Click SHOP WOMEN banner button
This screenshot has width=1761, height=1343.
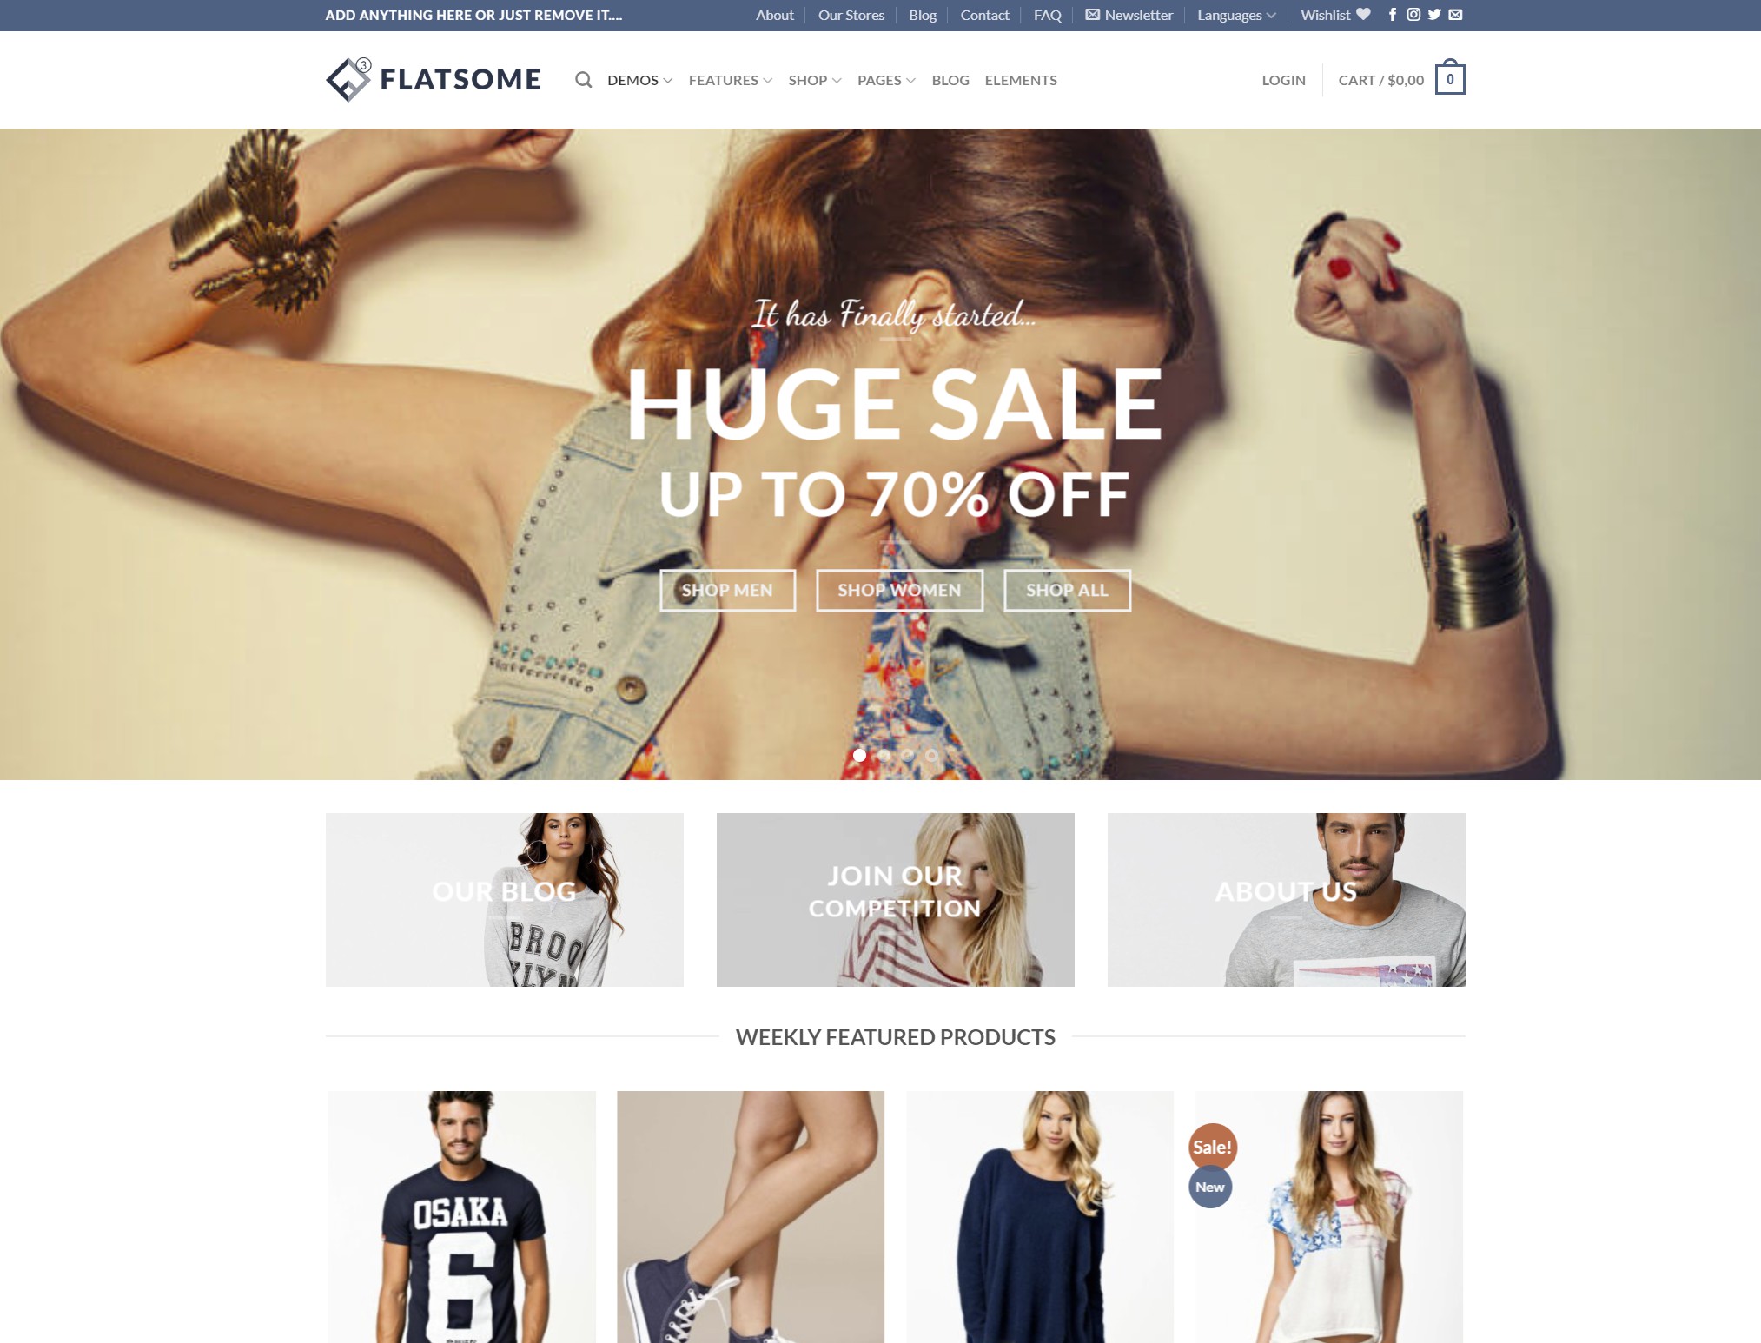coord(897,590)
